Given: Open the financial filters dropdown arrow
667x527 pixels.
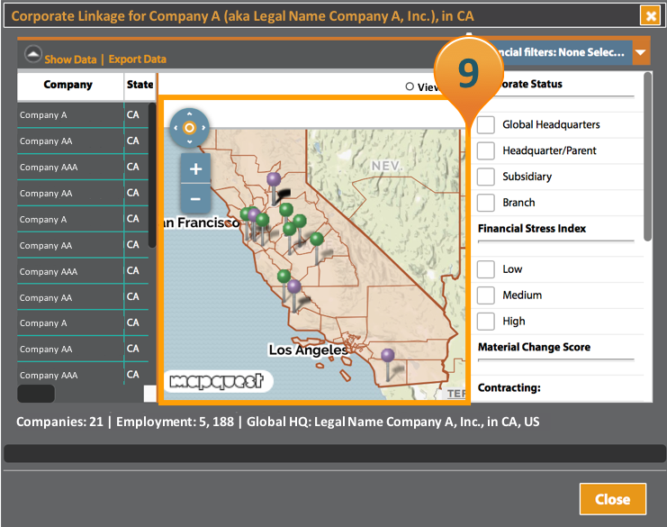Looking at the screenshot, I should click(x=641, y=52).
